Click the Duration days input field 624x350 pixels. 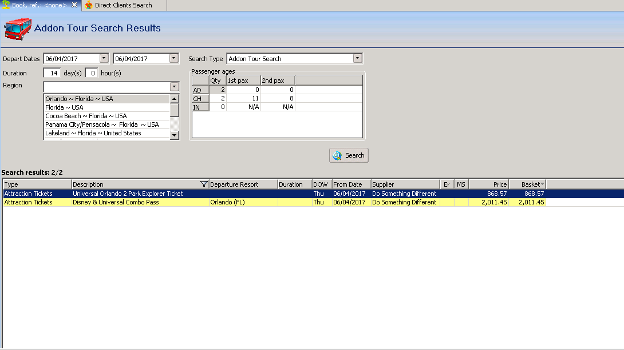pos(52,73)
